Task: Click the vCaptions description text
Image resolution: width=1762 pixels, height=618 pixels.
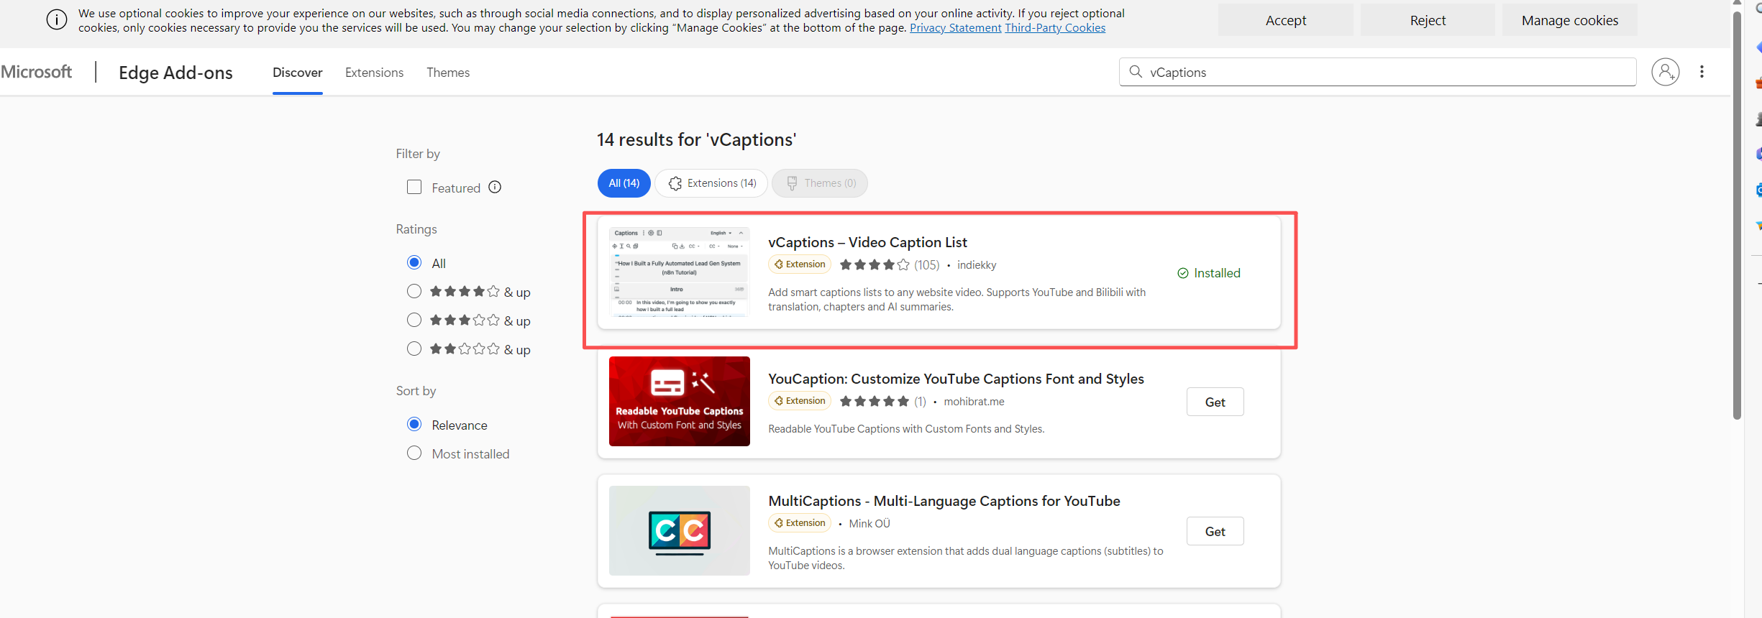Action: coord(957,300)
